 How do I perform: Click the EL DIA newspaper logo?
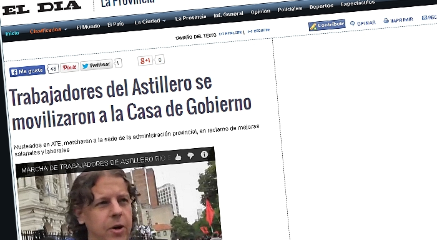42,7
